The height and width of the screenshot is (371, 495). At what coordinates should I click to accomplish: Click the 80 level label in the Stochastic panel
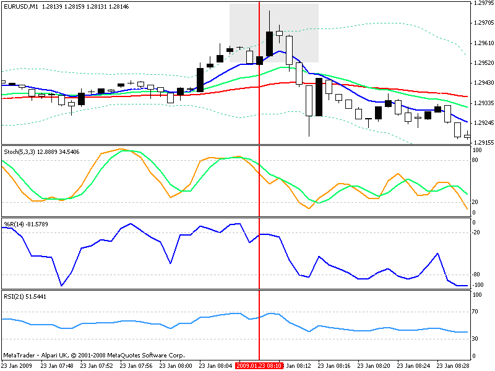(476, 160)
